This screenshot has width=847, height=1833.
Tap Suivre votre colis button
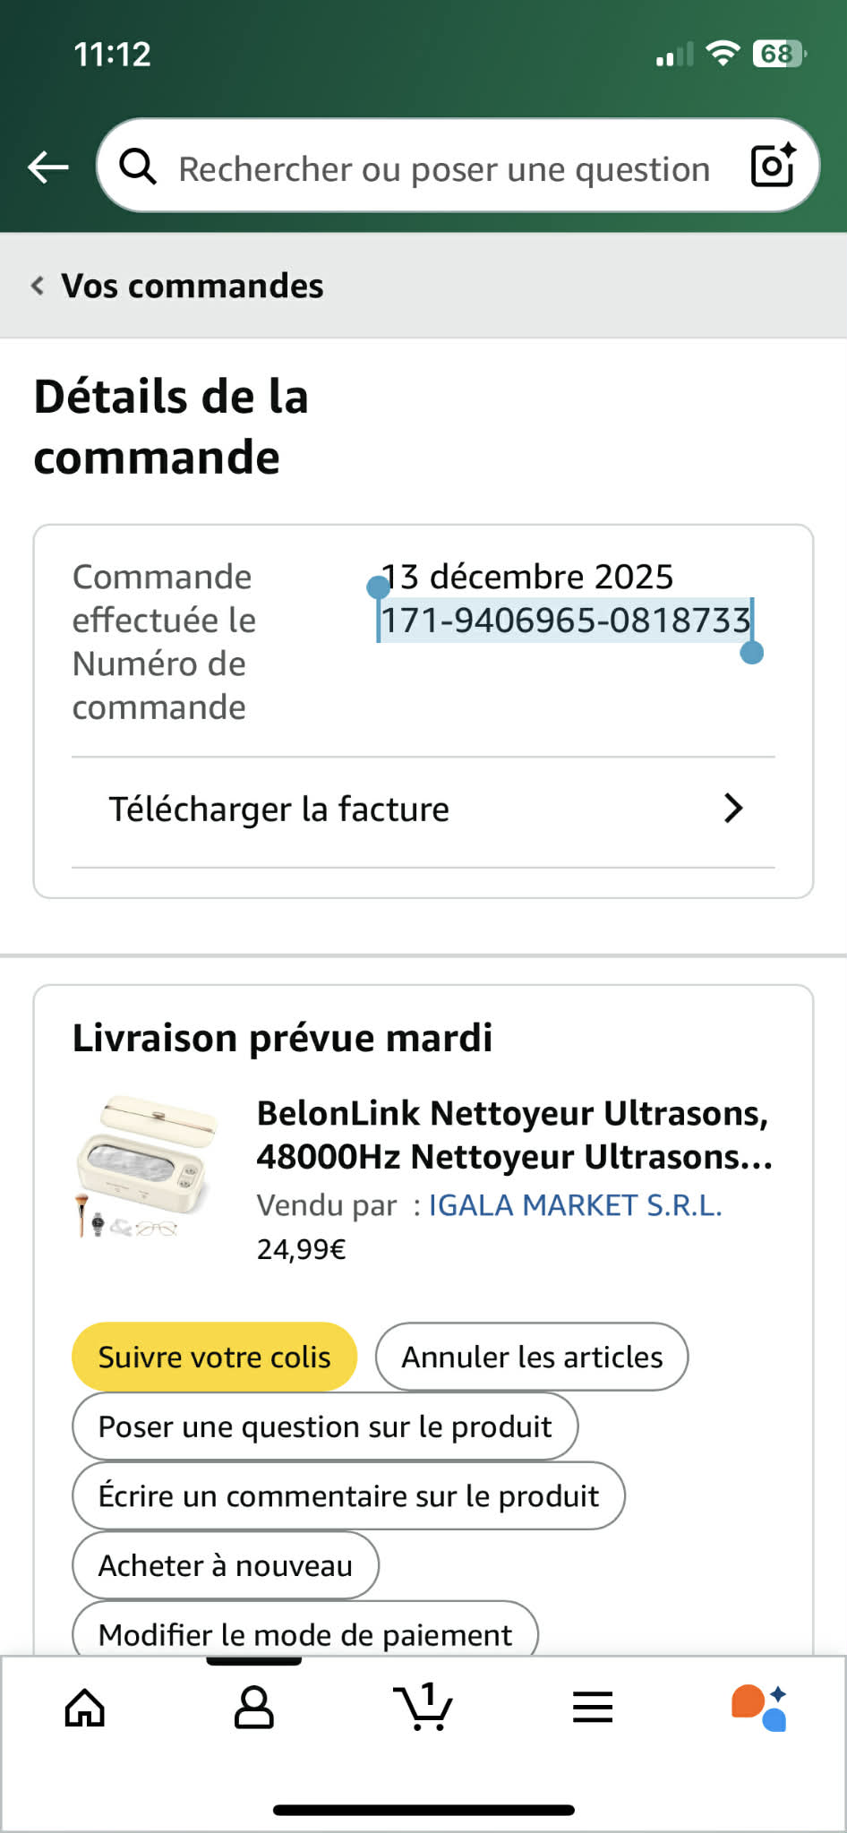tap(215, 1357)
